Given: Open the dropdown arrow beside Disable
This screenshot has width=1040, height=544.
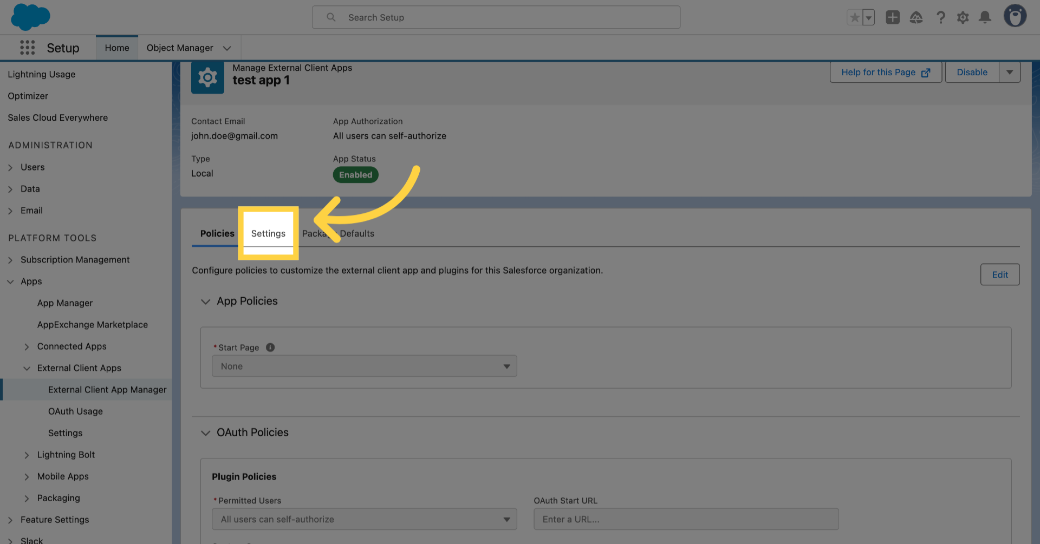Looking at the screenshot, I should coord(1010,72).
